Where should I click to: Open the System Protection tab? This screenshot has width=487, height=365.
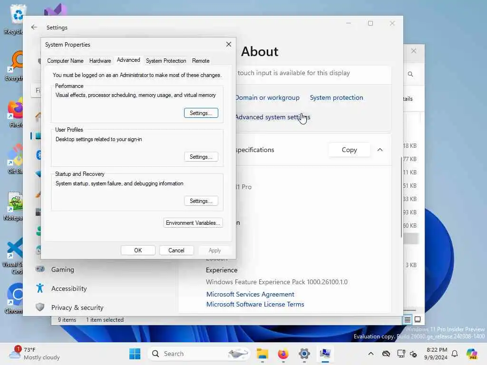pyautogui.click(x=166, y=61)
